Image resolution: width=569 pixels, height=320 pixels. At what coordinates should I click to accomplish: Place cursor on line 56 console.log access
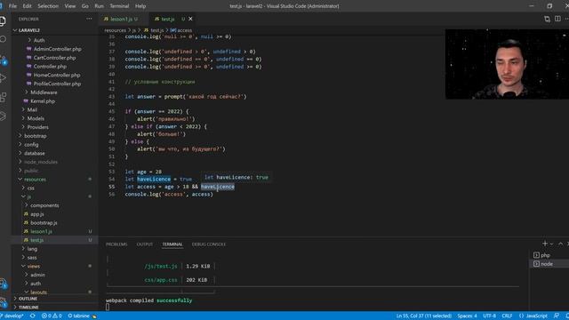click(169, 195)
